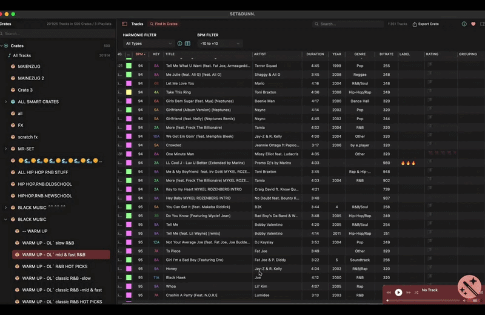The width and height of the screenshot is (485, 315).
Task: Click the scratch fx crate icon
Action: [13, 137]
